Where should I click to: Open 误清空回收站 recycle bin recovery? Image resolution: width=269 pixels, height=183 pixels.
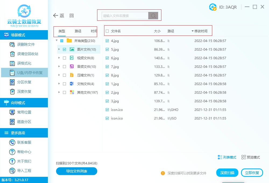[28, 54]
